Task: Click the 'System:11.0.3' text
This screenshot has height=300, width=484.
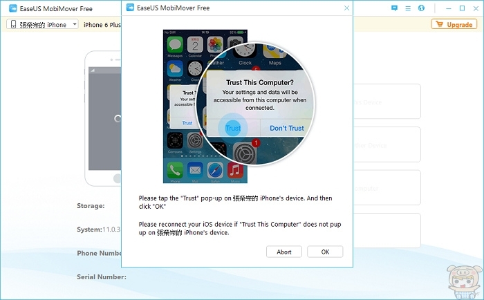Action: click(x=98, y=229)
